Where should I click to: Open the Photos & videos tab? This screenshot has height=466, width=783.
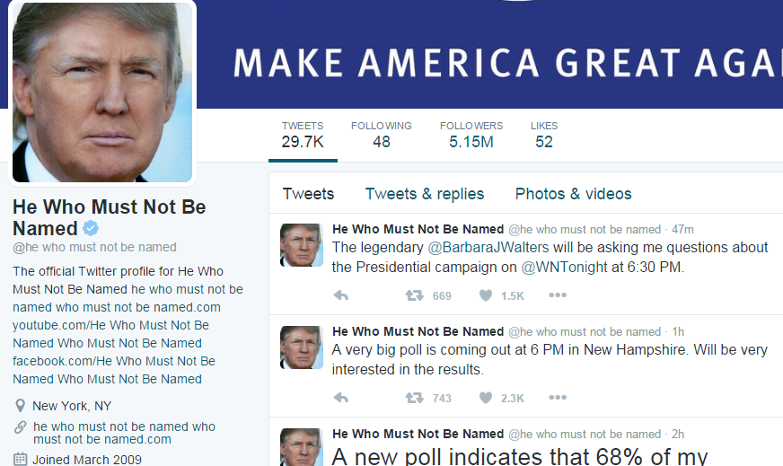click(573, 194)
